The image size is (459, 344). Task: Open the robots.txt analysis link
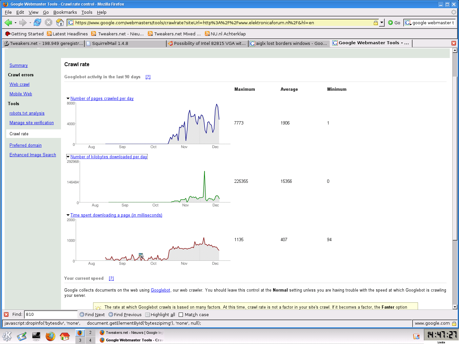click(27, 113)
